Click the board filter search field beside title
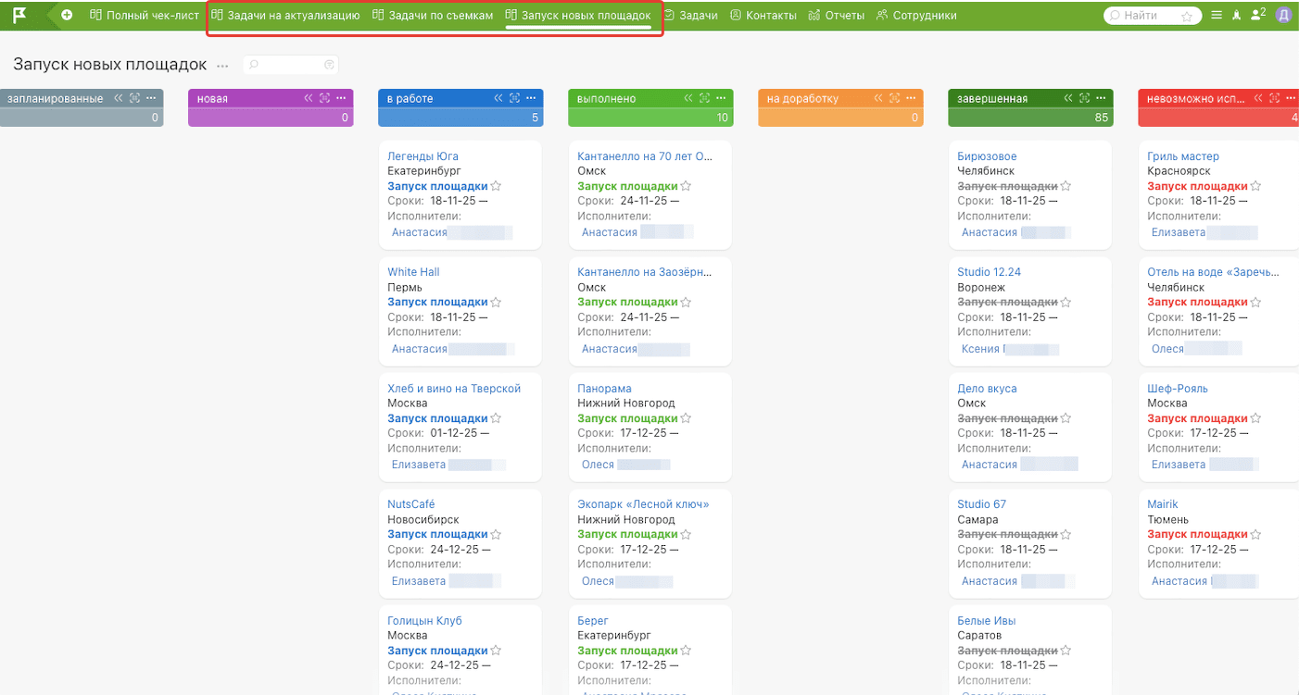This screenshot has width=1299, height=695. 289,65
